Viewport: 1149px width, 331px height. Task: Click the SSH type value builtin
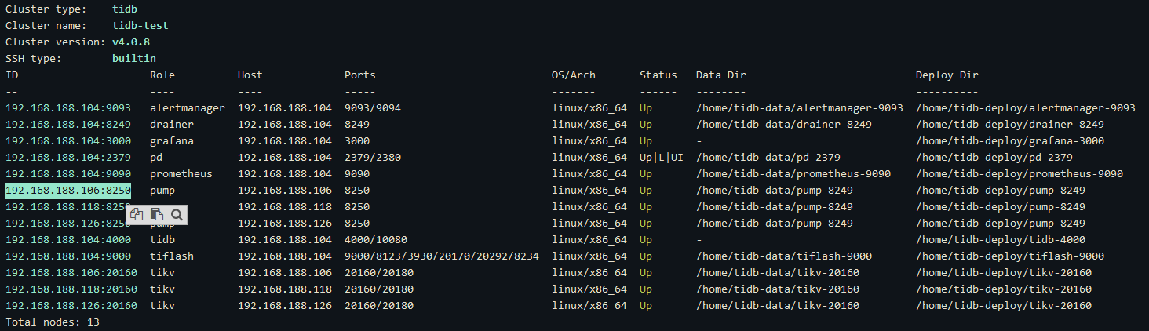134,59
